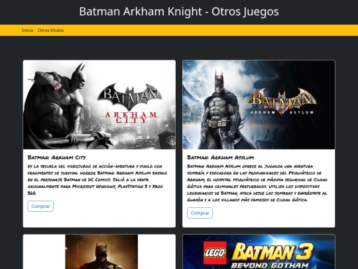This screenshot has width=358, height=269.
Task: Click the 'Batman: Arkham City' card title
Action: click(x=56, y=157)
